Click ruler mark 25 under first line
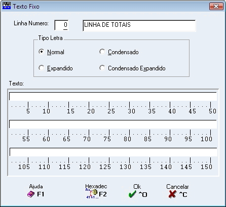226x207 pixels. pos(111,111)
